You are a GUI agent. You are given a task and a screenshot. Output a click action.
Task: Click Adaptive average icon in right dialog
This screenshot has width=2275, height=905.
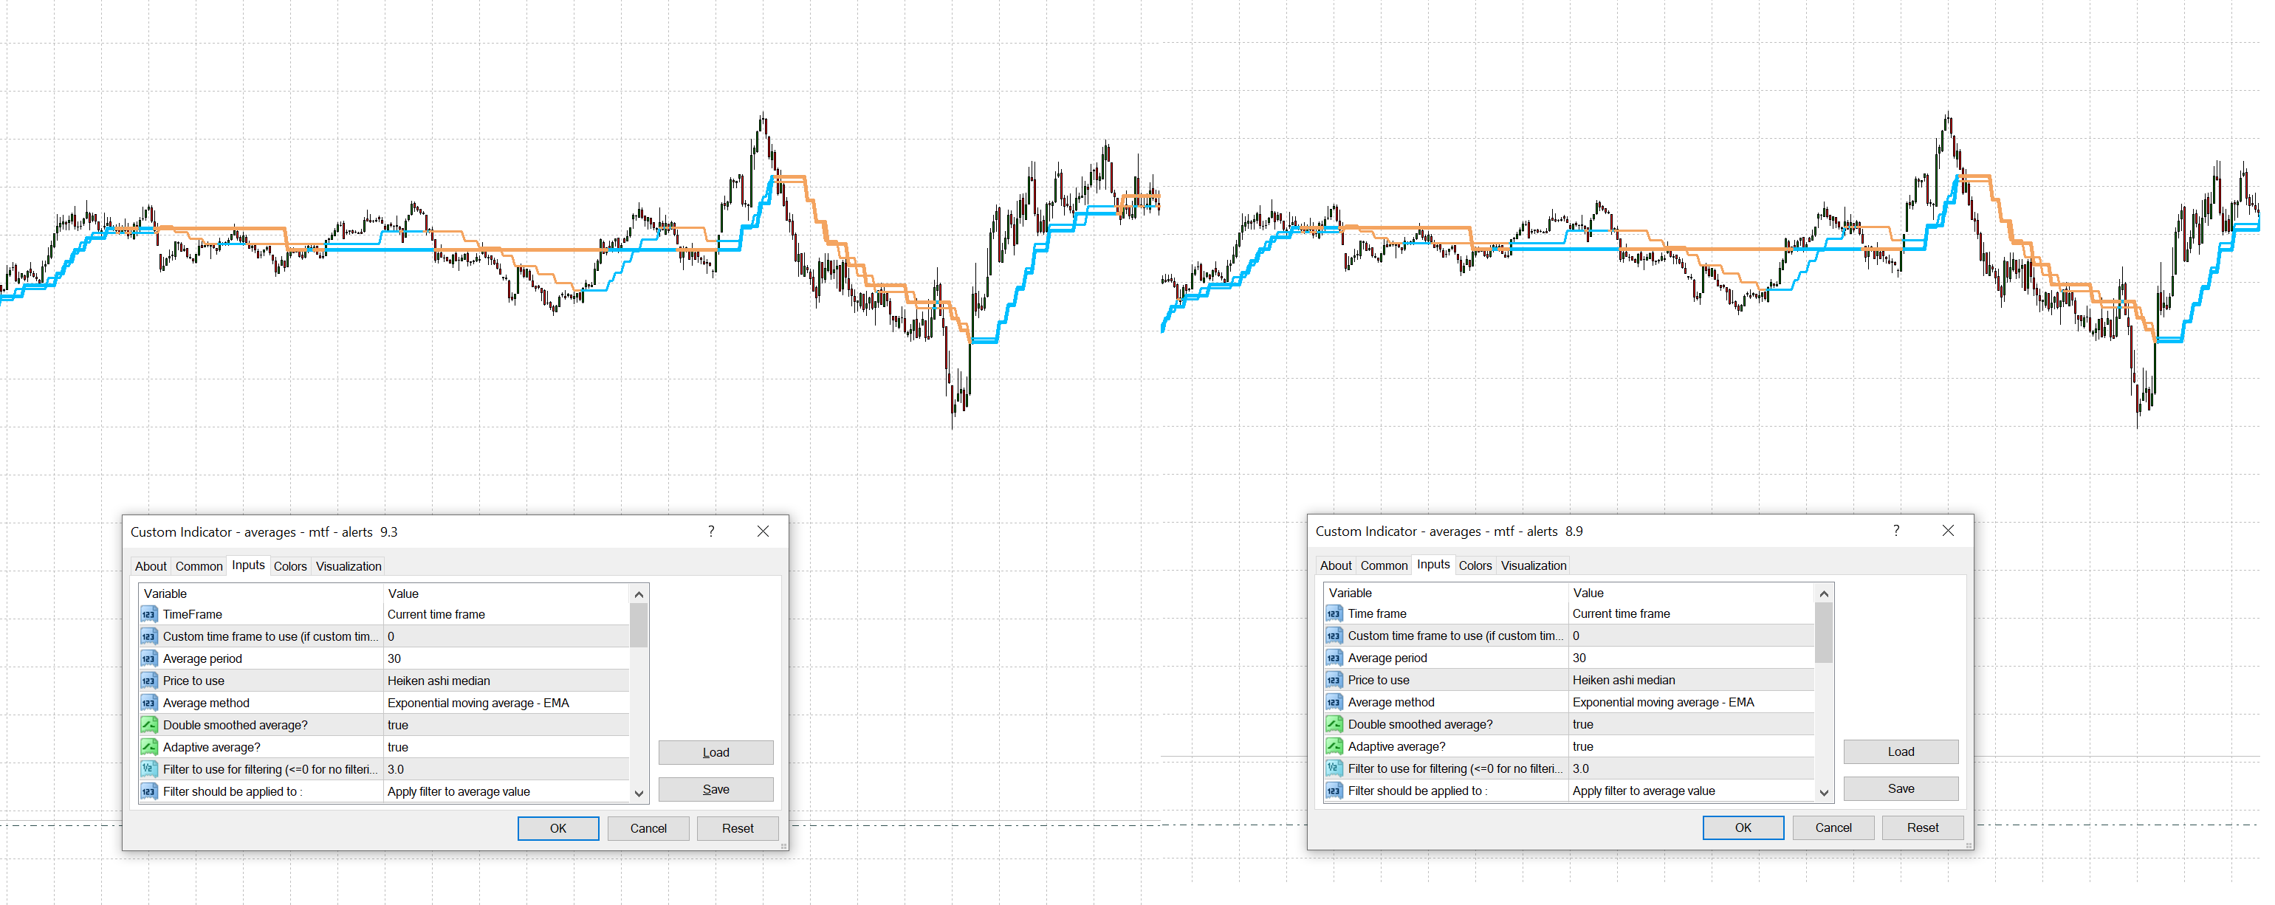pos(1334,746)
